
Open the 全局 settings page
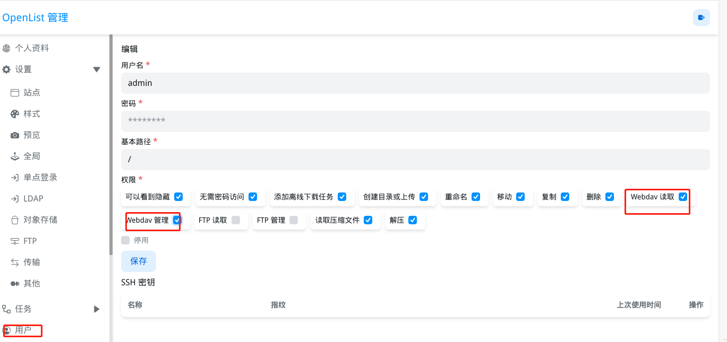click(x=32, y=156)
